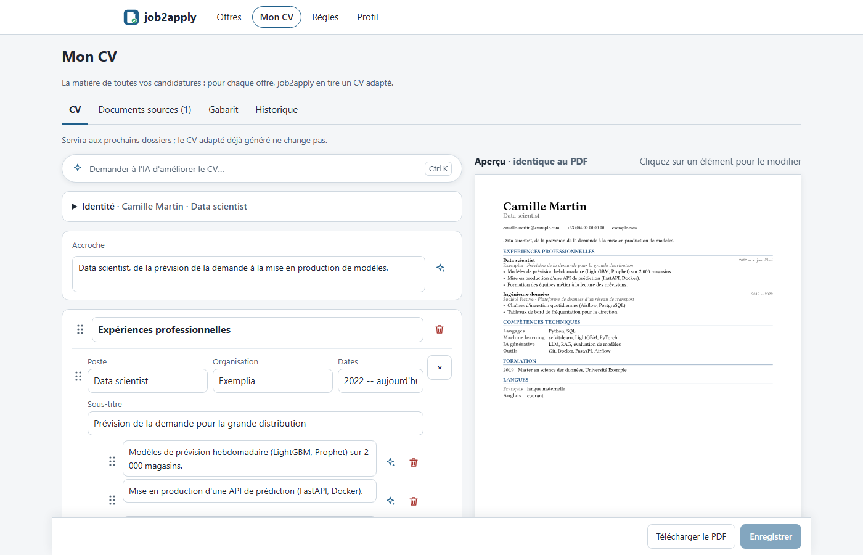
Task: Select Mon CV in the top navigation
Action: point(277,17)
